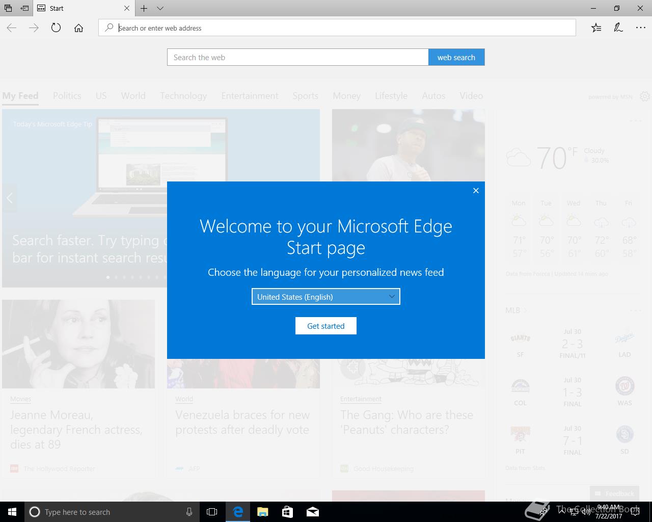
Task: Click the 70°F current temperature
Action: [x=557, y=158]
